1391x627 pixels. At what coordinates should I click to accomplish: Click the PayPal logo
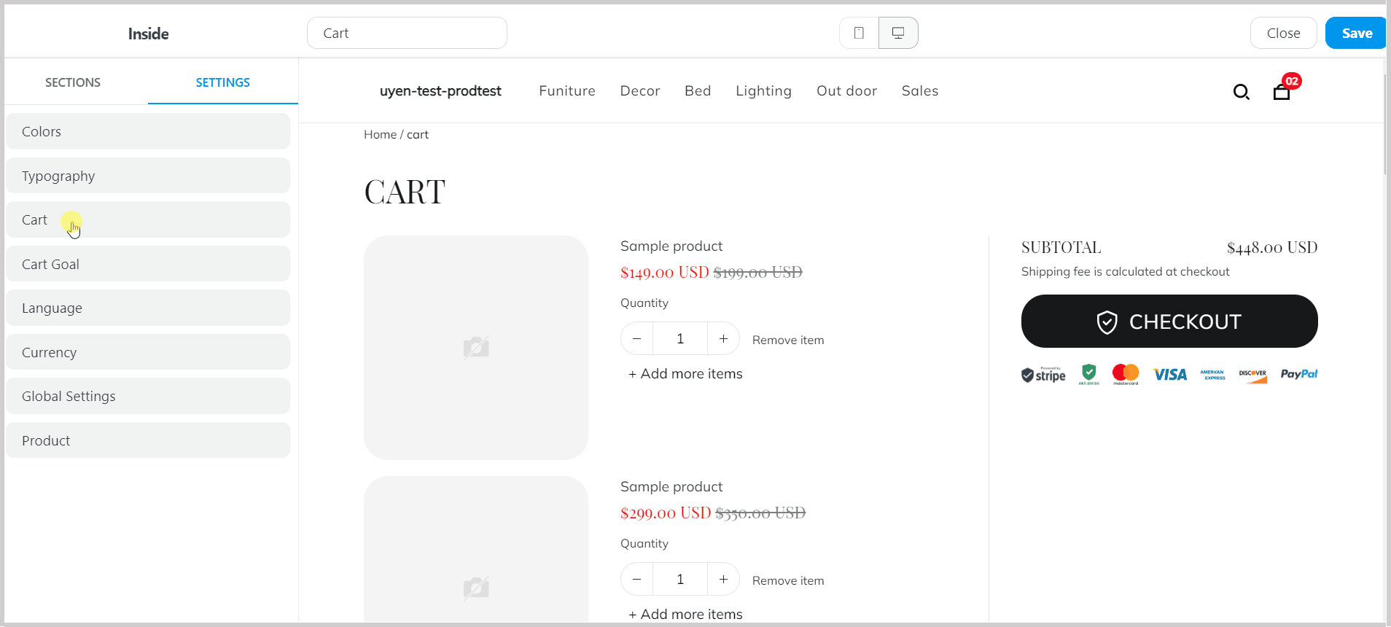click(x=1299, y=374)
